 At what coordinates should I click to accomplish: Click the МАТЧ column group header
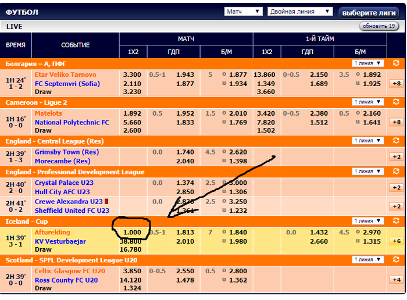pyautogui.click(x=186, y=39)
